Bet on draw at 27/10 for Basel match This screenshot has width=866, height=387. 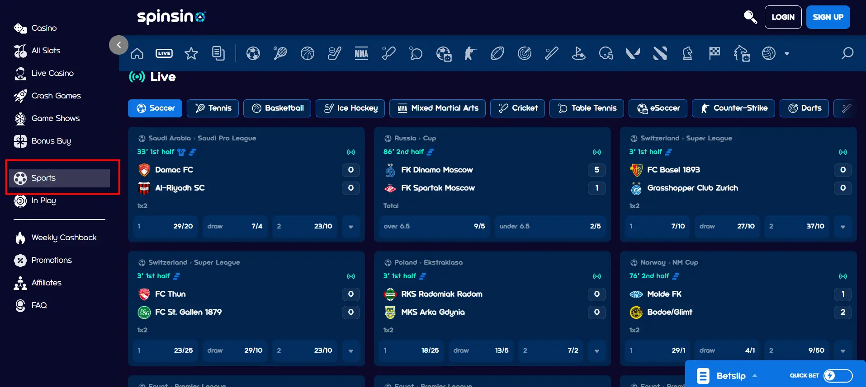coord(727,227)
